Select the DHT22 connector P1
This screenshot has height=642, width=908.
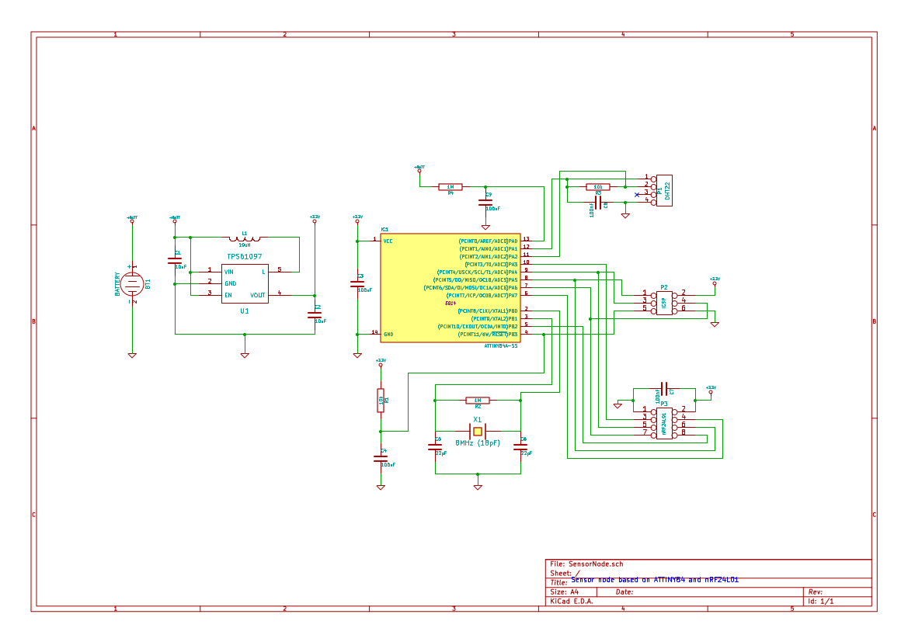pos(664,190)
